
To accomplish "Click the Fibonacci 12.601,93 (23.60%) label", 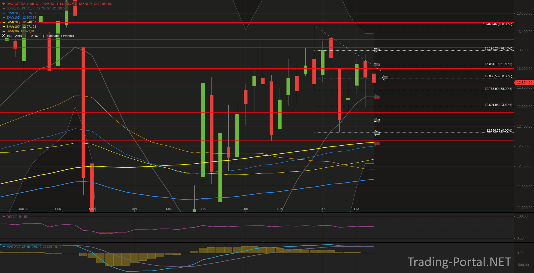I will [x=498, y=105].
